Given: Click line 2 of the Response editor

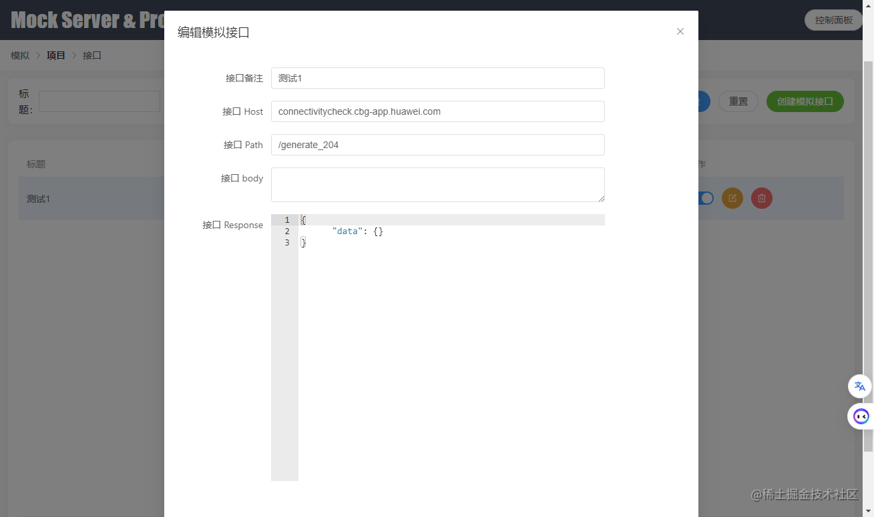Looking at the screenshot, I should click(x=451, y=231).
